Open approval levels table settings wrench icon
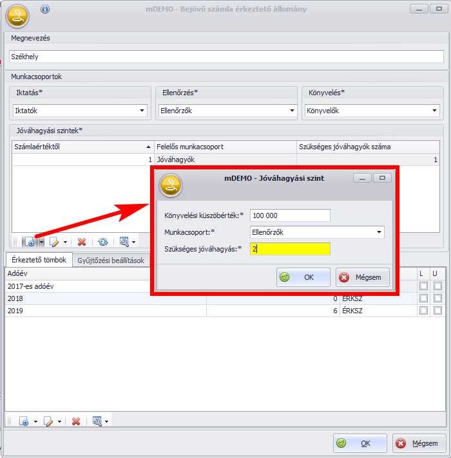Image resolution: width=451 pixels, height=458 pixels. [x=124, y=242]
